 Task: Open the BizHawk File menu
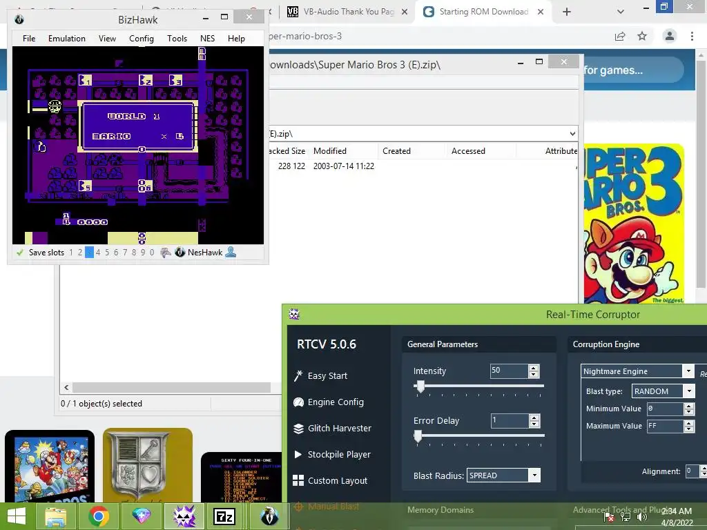29,39
